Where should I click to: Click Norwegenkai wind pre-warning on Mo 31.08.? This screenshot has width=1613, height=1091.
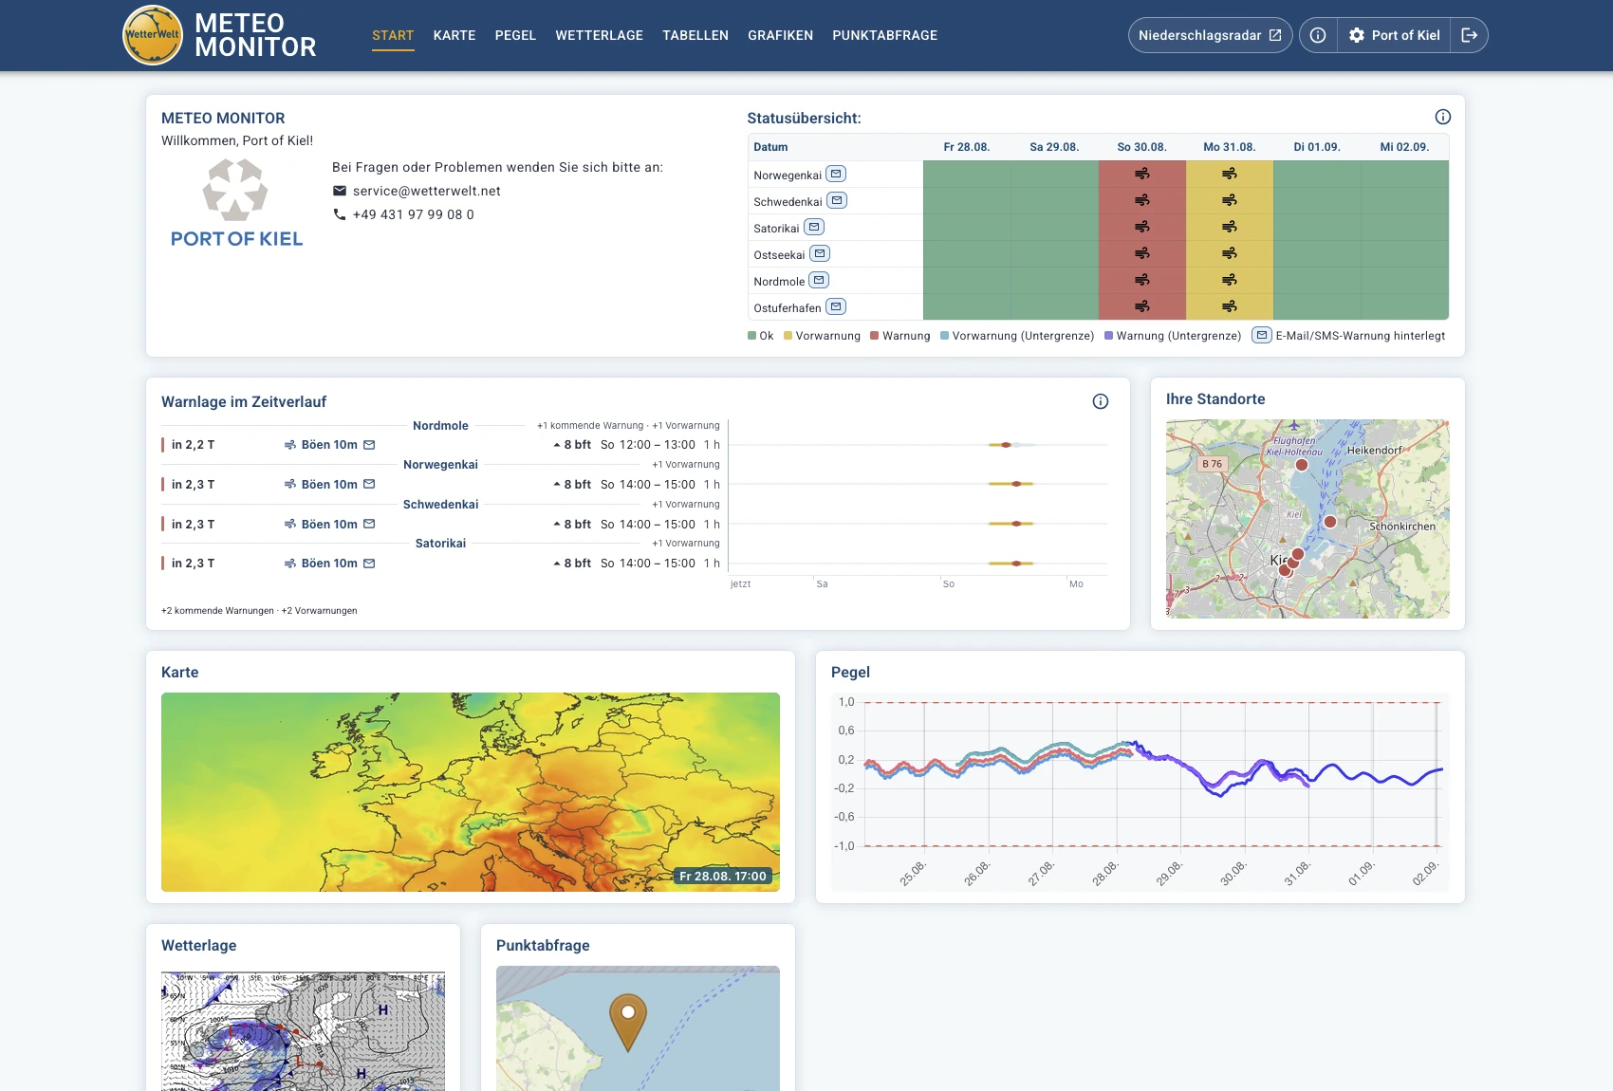coord(1230,174)
